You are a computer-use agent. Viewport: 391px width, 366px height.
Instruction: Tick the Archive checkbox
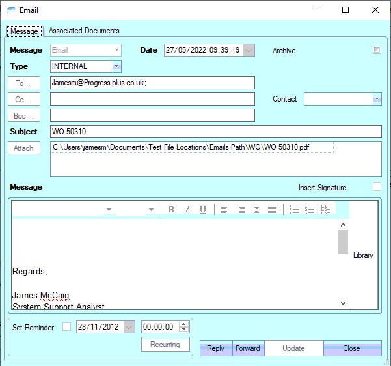tap(376, 50)
